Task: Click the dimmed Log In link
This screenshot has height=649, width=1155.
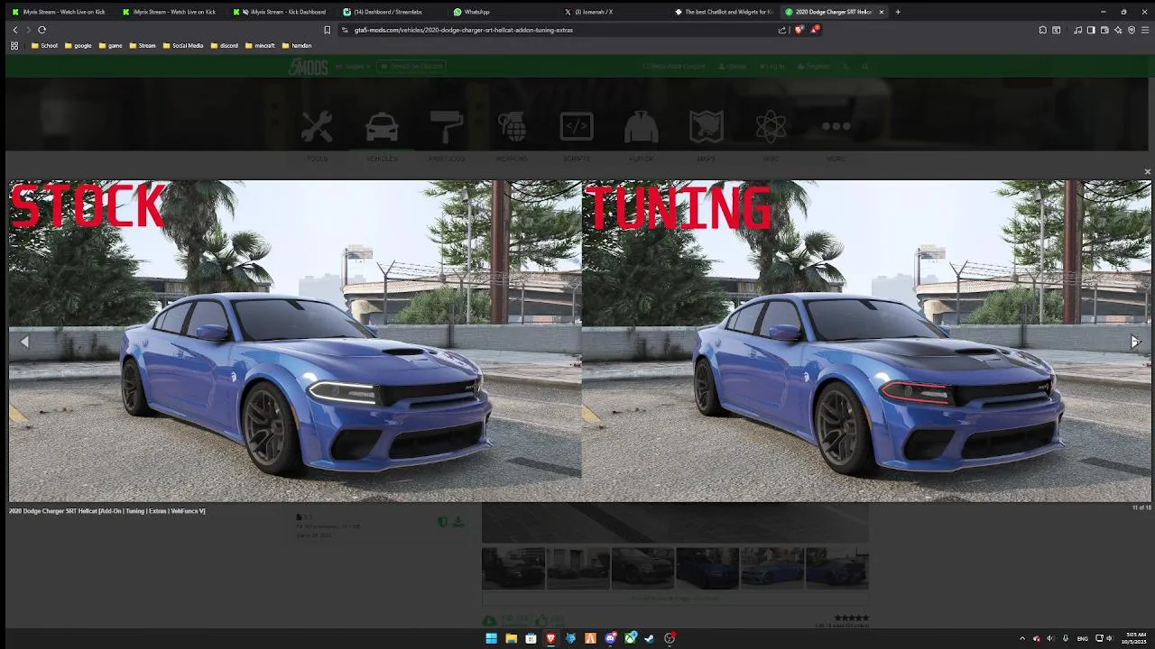Action: coord(772,67)
